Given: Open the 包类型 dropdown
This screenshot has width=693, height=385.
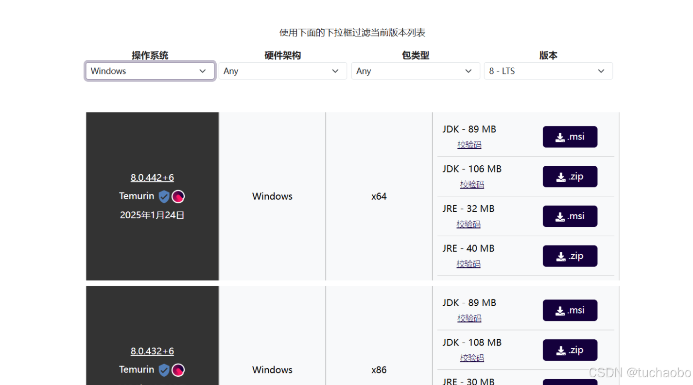Looking at the screenshot, I should point(416,71).
